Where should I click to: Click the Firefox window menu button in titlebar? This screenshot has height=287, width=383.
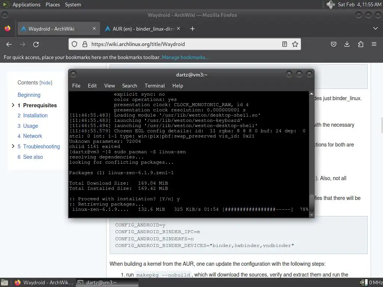[4, 15]
